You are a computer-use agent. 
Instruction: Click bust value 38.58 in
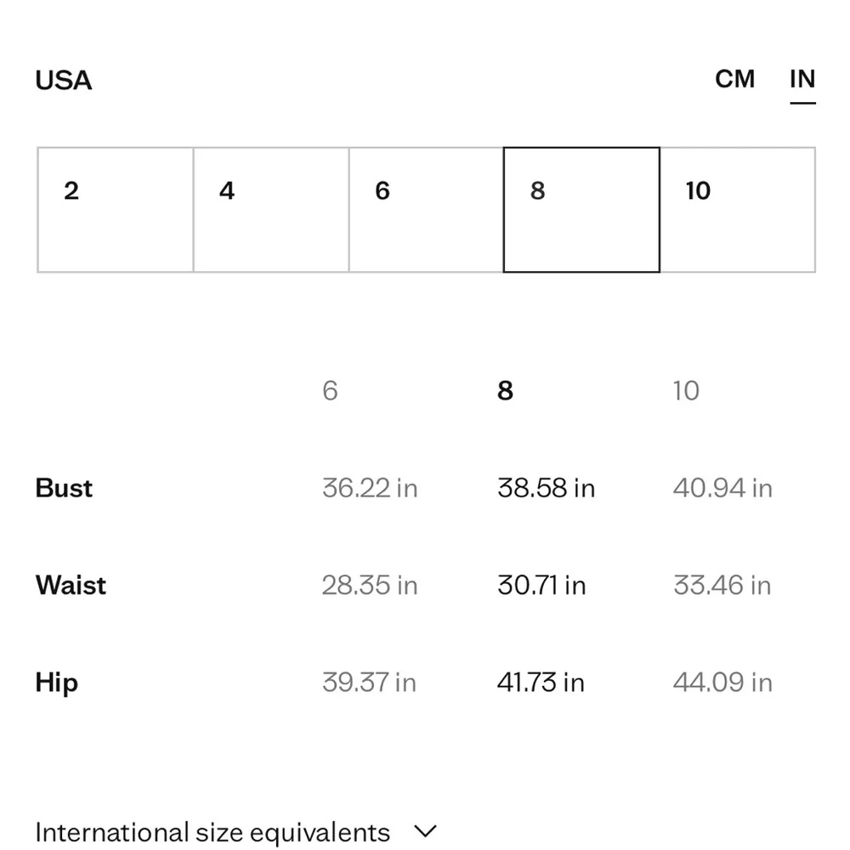point(546,488)
